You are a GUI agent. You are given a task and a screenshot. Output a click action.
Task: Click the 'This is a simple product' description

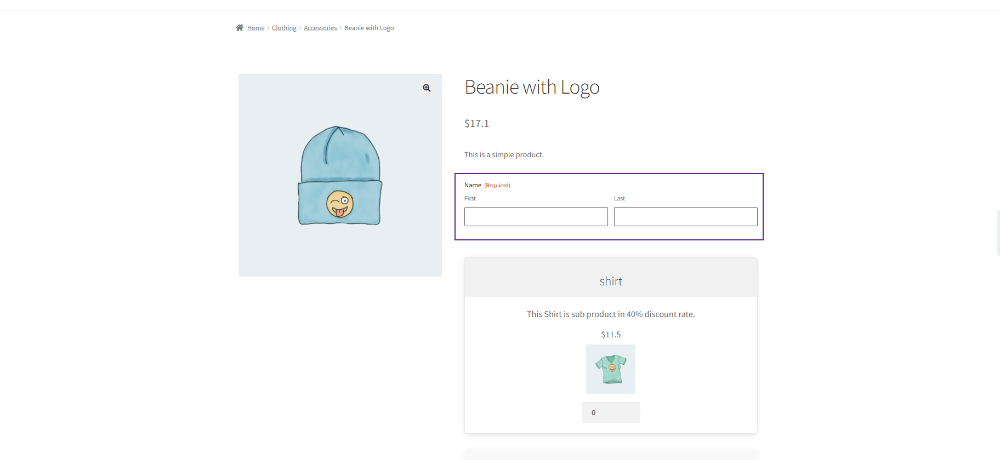[504, 155]
